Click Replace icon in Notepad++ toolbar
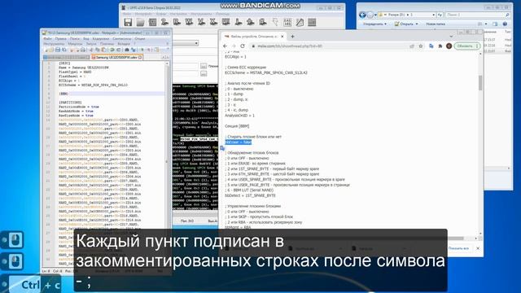 (x=133, y=50)
